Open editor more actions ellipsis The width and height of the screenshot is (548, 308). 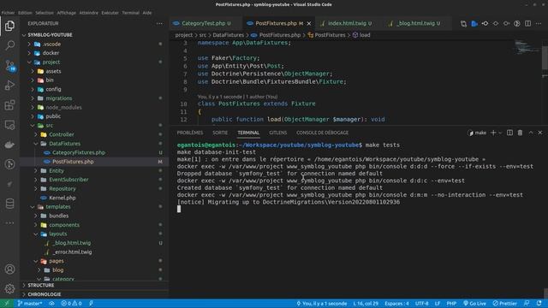tap(539, 23)
